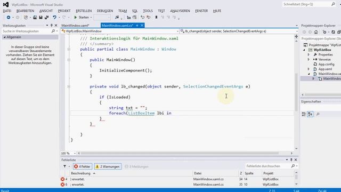Pin the MainWindow.xaml.cs tab
This screenshot has height=192, width=341.
tap(137, 26)
